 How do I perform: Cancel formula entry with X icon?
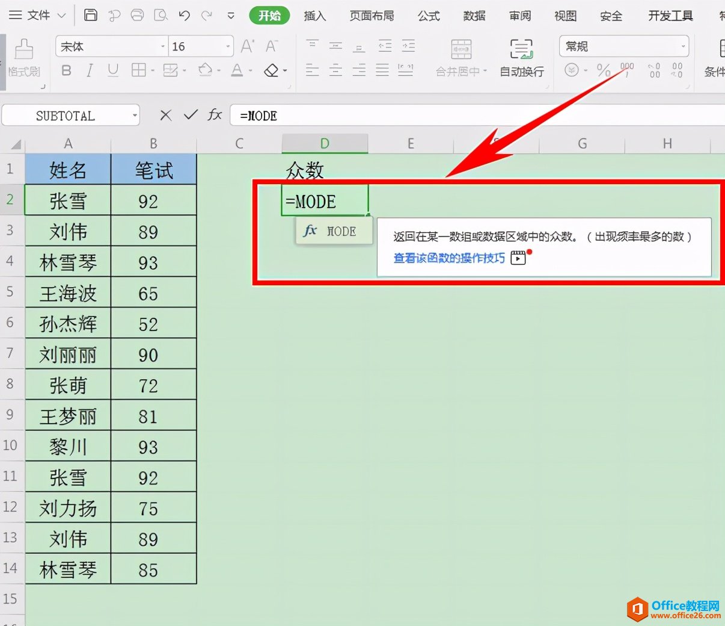coord(166,115)
